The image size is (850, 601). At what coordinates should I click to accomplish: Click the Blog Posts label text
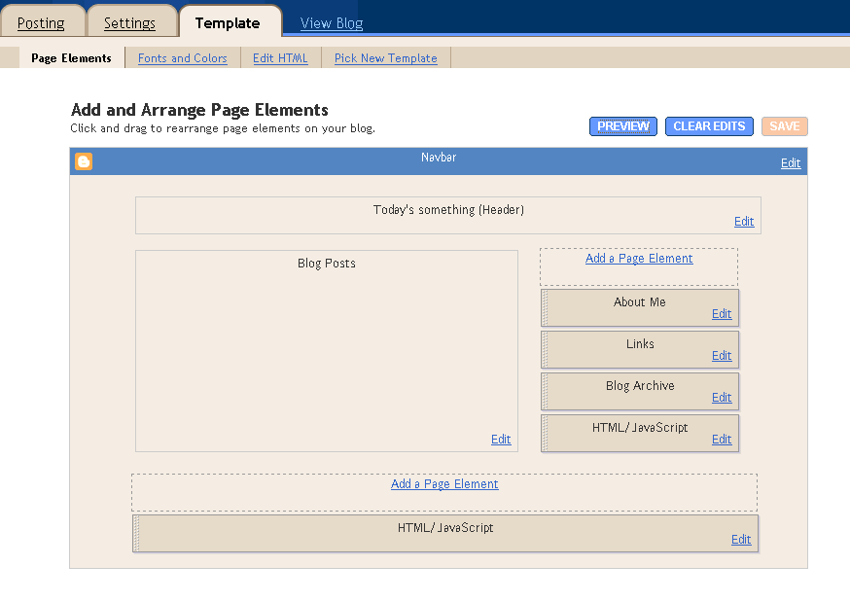[327, 264]
